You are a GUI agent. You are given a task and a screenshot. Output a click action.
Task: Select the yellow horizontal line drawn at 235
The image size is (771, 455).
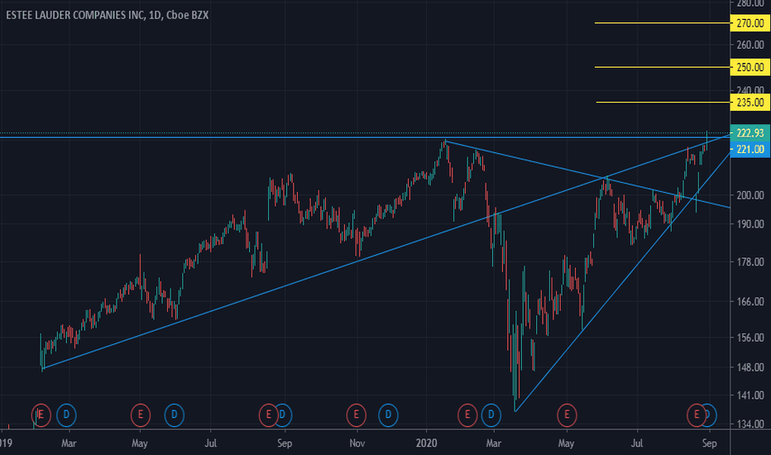click(x=663, y=103)
